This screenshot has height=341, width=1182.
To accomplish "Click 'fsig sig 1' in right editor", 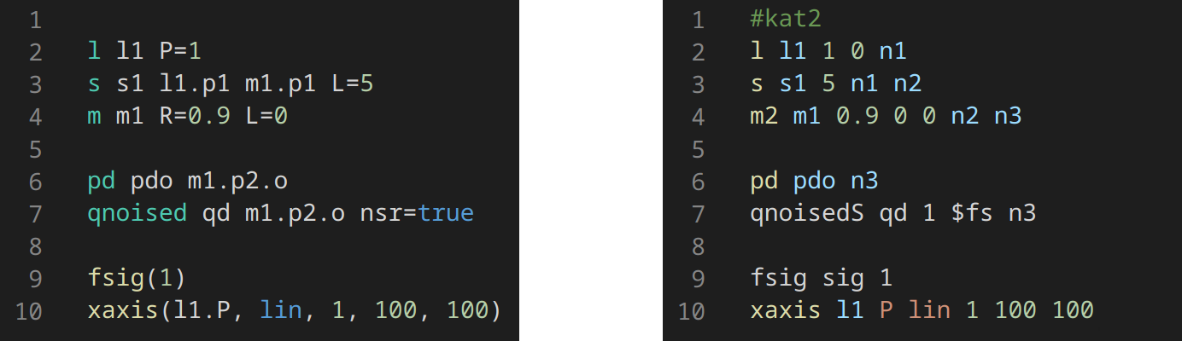I will pyautogui.click(x=821, y=278).
